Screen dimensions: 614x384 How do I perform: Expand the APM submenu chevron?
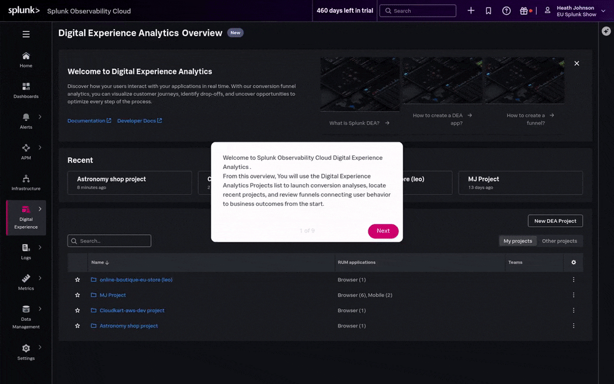tap(40, 147)
